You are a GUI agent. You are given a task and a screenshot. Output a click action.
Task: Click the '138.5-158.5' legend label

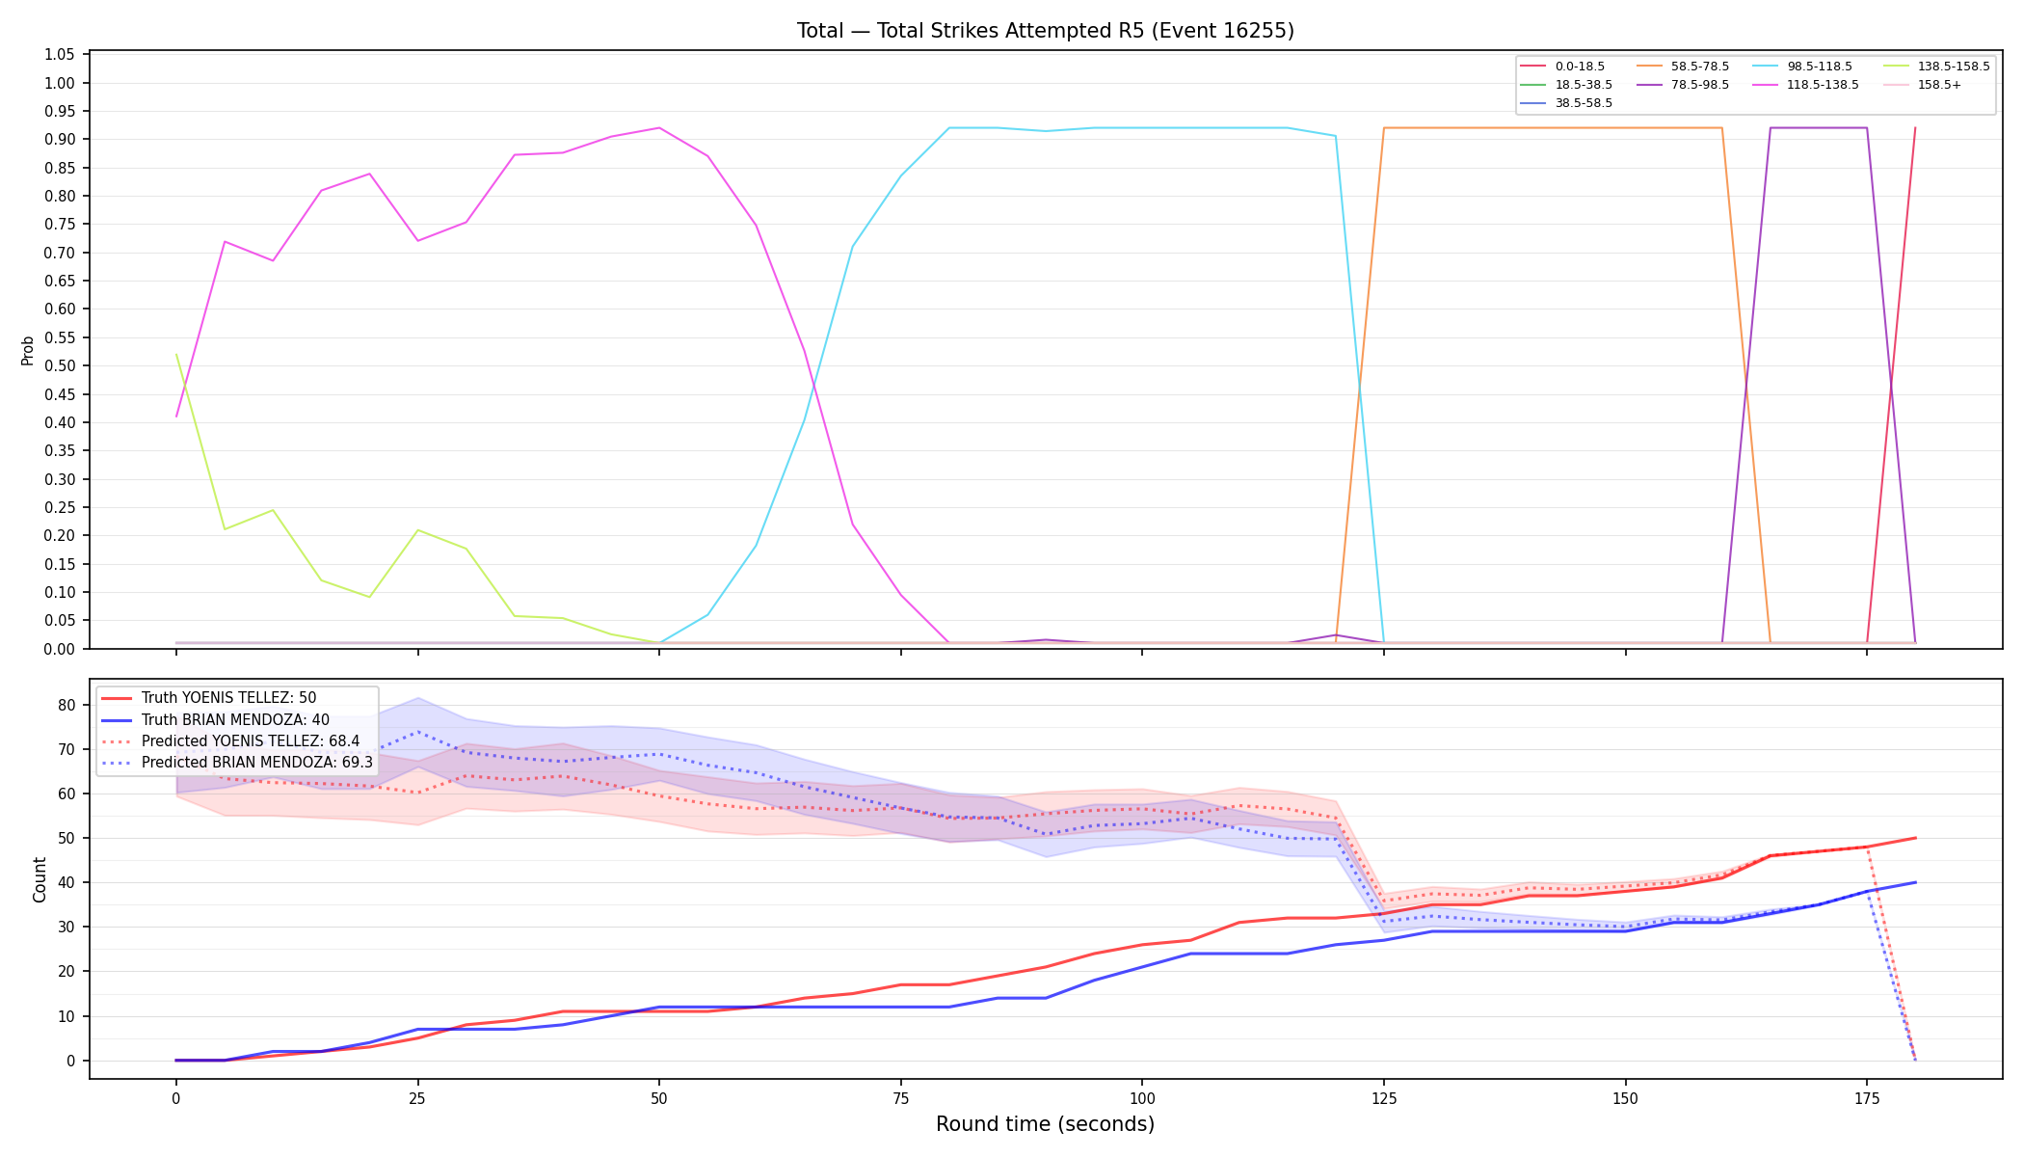(x=1953, y=67)
